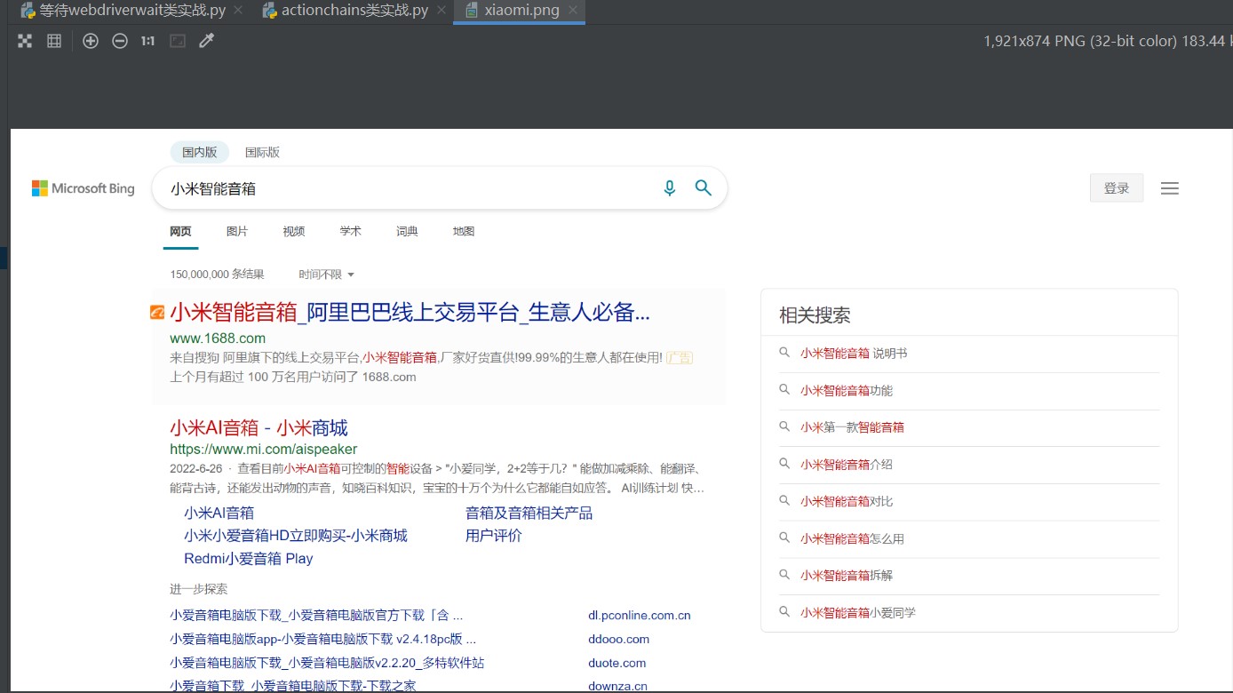Switch to the 国际版 search scope
This screenshot has height=693, width=1233.
point(262,152)
